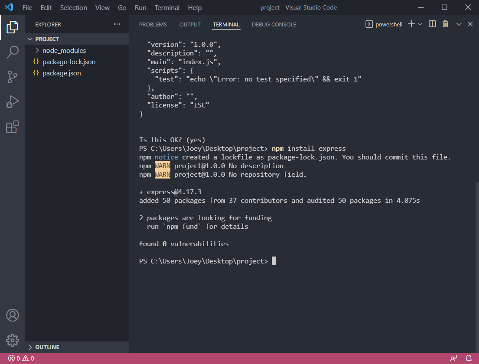Close the VS Code window
The height and width of the screenshot is (364, 479).
(468, 7)
